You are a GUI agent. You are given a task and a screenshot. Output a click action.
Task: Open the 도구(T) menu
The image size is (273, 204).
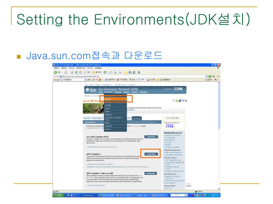[90, 68]
